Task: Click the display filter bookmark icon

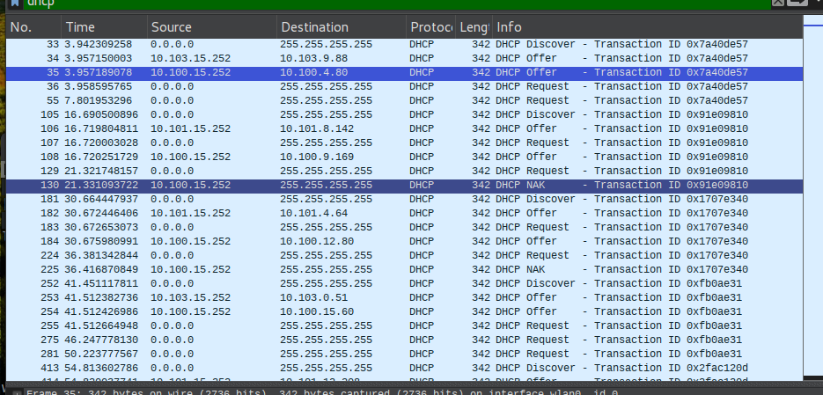Action: pos(15,4)
